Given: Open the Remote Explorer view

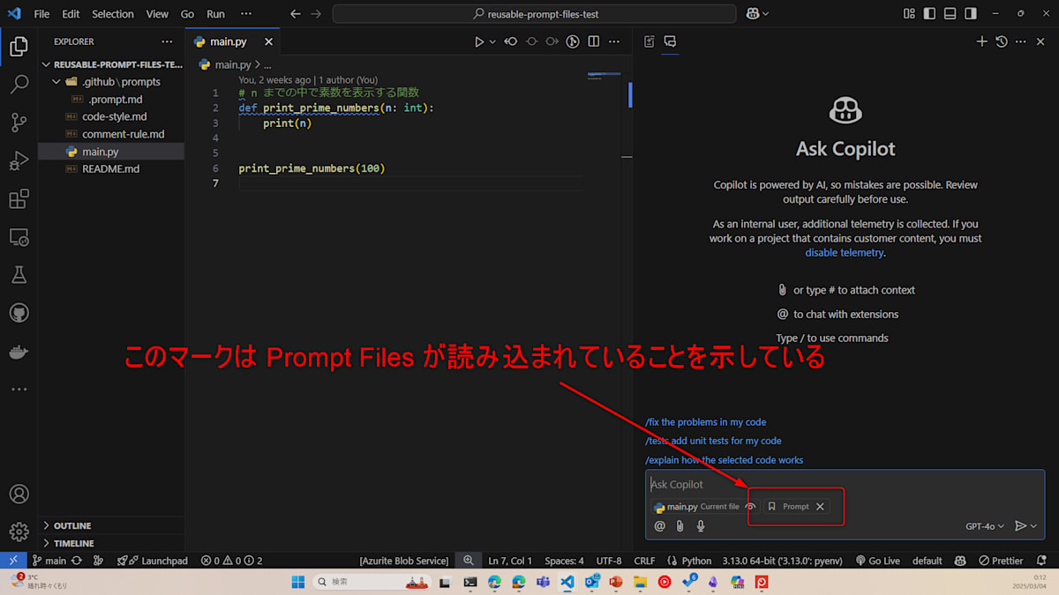Looking at the screenshot, I should [19, 237].
